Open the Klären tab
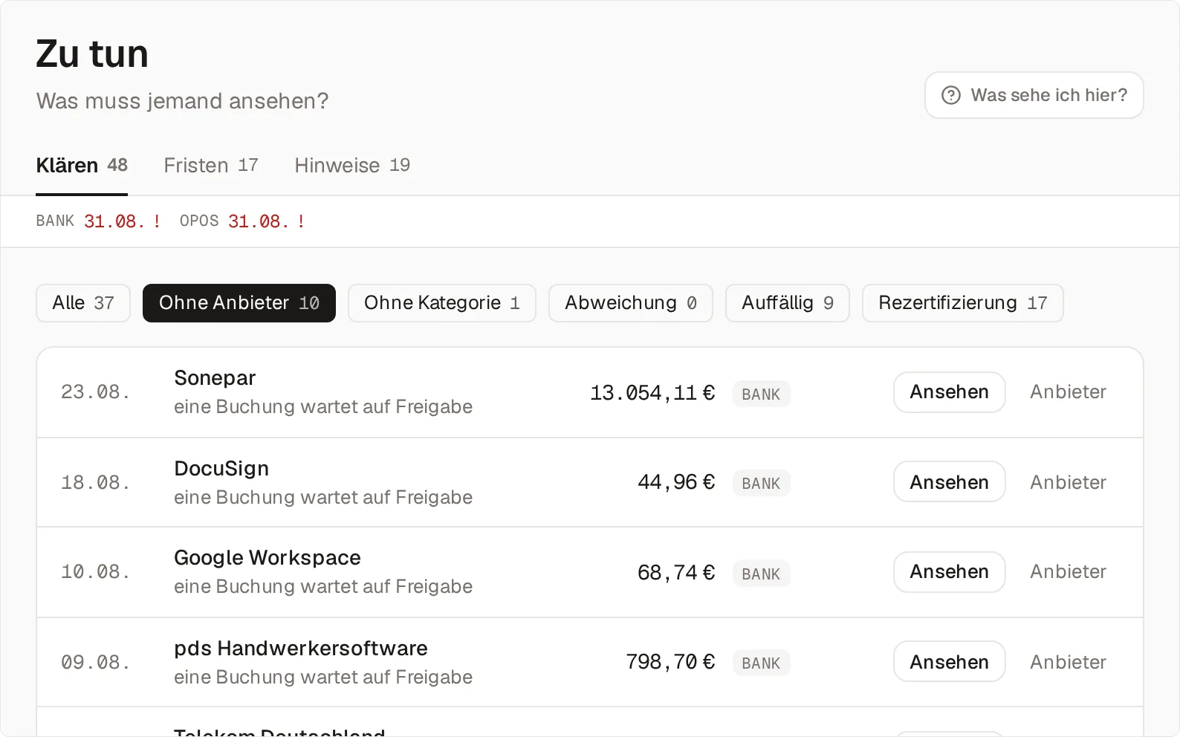The image size is (1180, 737). 82,165
